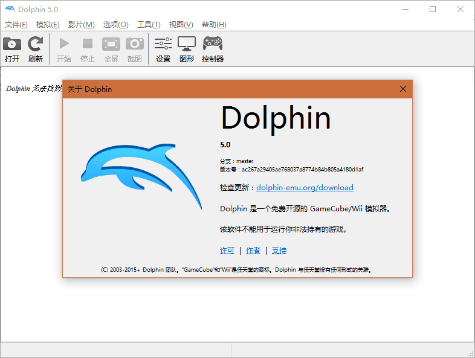Open the 视图(V) menu
The width and height of the screenshot is (475, 358).
pyautogui.click(x=181, y=25)
